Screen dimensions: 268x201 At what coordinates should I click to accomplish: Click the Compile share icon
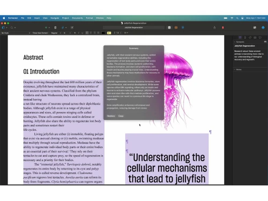[214, 27]
